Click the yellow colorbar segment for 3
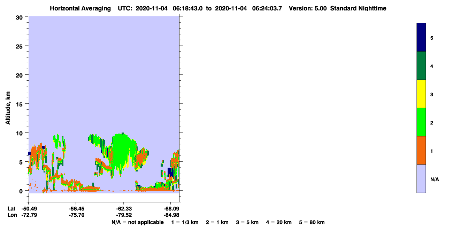 [x=421, y=94]
